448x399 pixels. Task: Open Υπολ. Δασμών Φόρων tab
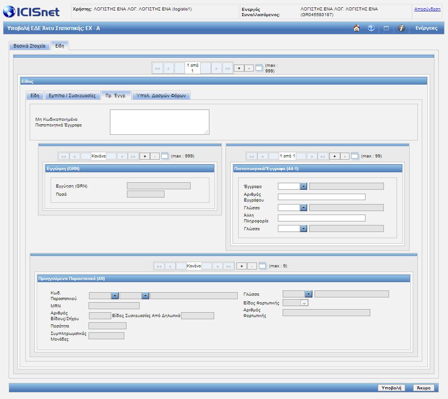point(161,95)
